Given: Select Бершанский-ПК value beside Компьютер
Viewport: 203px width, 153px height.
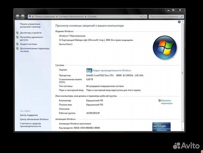Looking at the screenshot, I should pos(95,101).
